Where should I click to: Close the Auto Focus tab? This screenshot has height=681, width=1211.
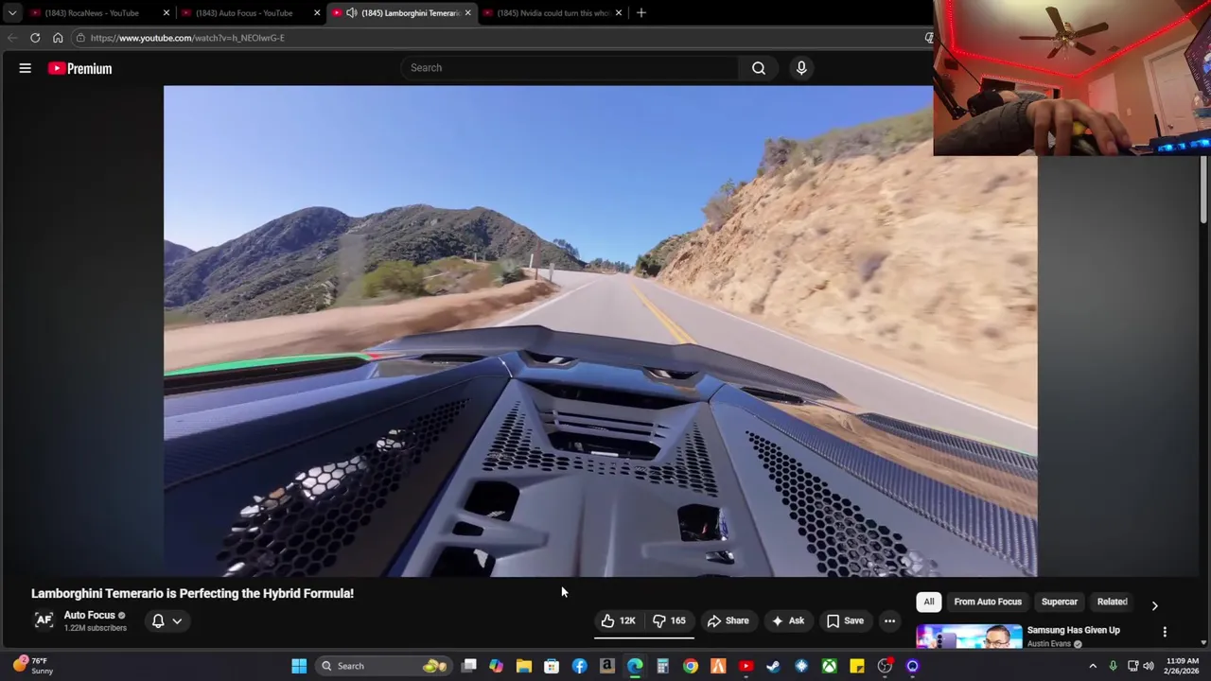coord(317,13)
